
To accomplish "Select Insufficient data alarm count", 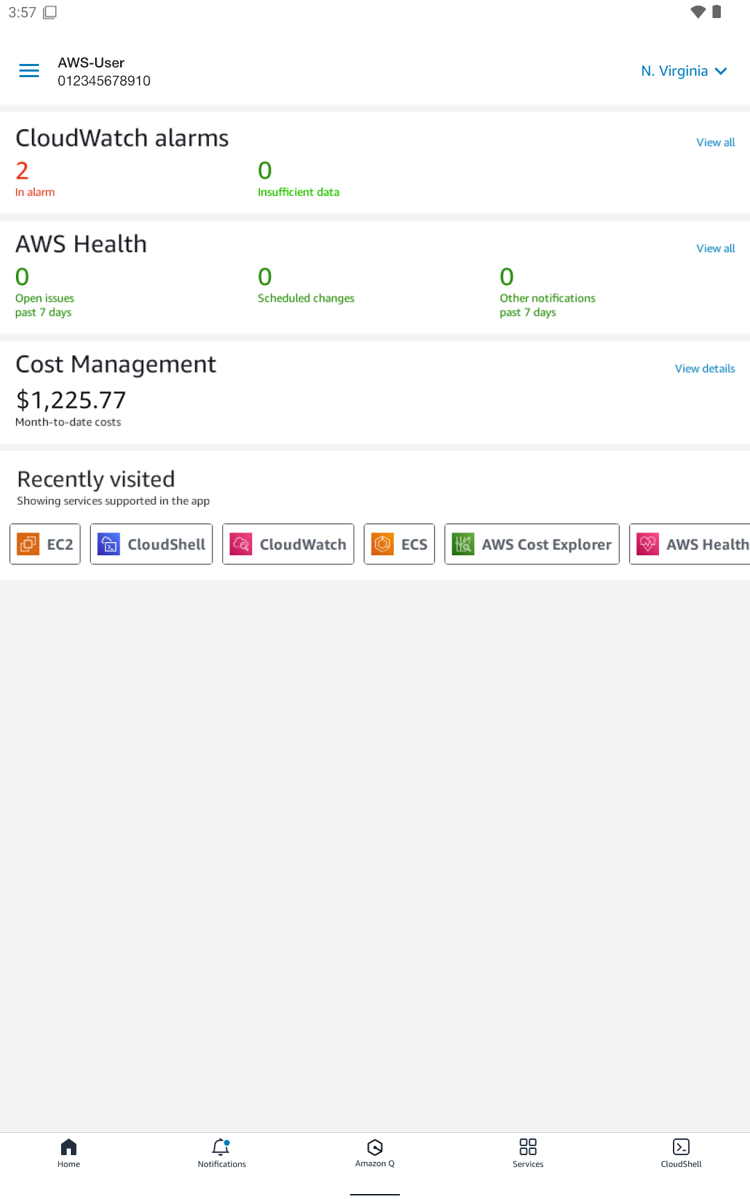I will 299,179.
